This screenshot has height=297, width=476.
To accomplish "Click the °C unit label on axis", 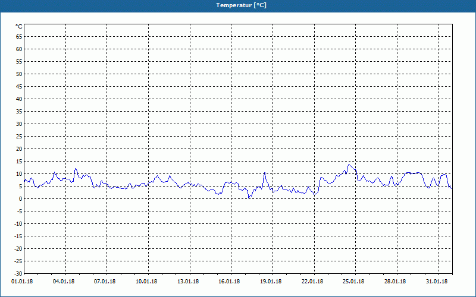I will click(19, 27).
